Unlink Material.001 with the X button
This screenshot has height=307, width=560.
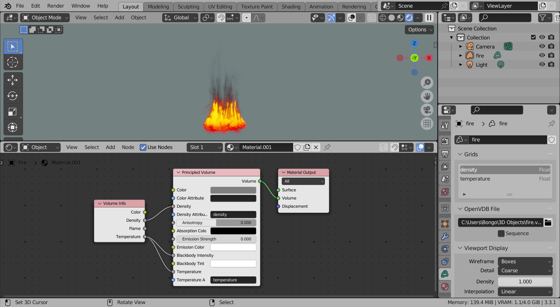316,147
